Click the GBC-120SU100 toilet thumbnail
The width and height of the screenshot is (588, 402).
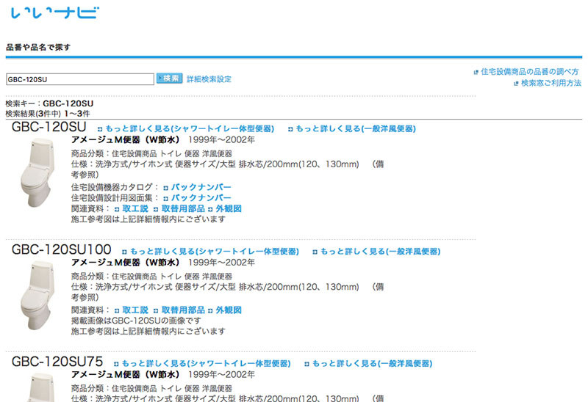(37, 295)
